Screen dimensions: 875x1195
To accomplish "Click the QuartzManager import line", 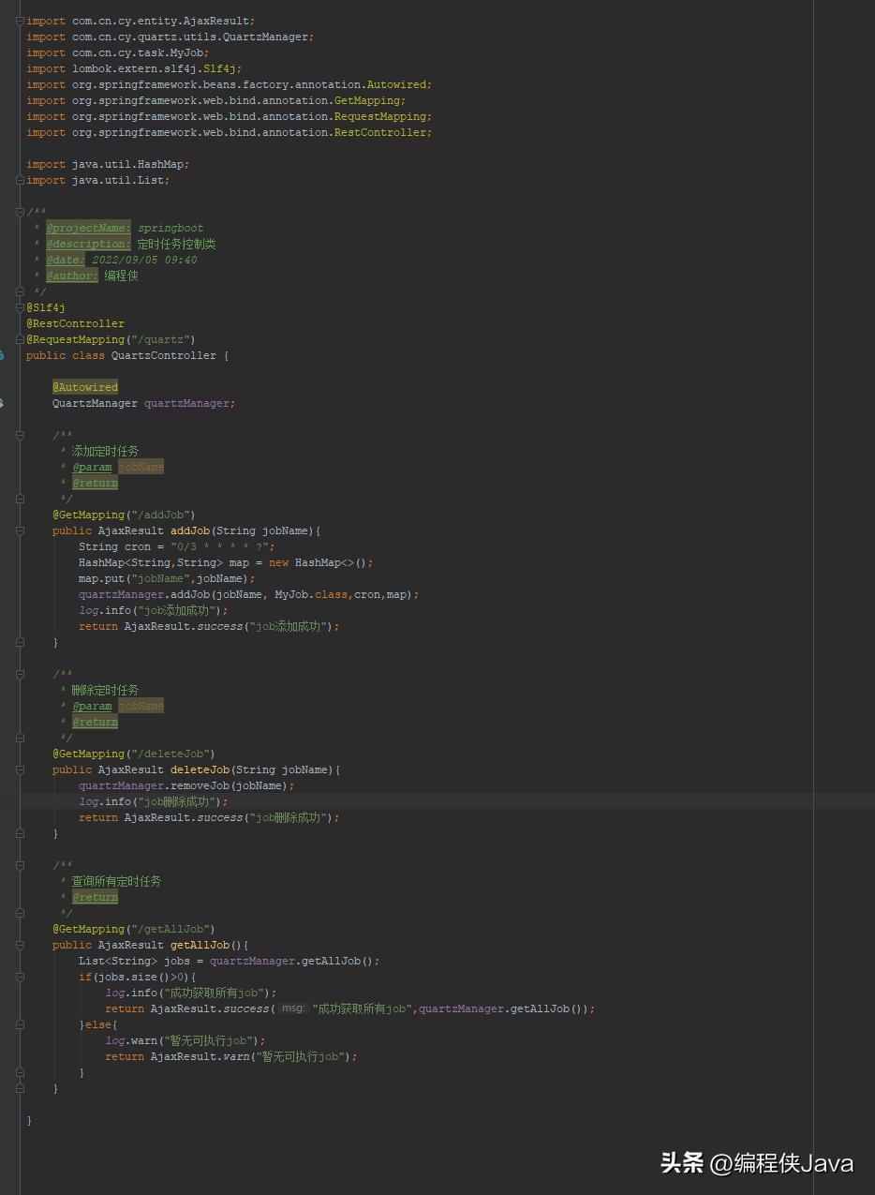I will point(171,37).
